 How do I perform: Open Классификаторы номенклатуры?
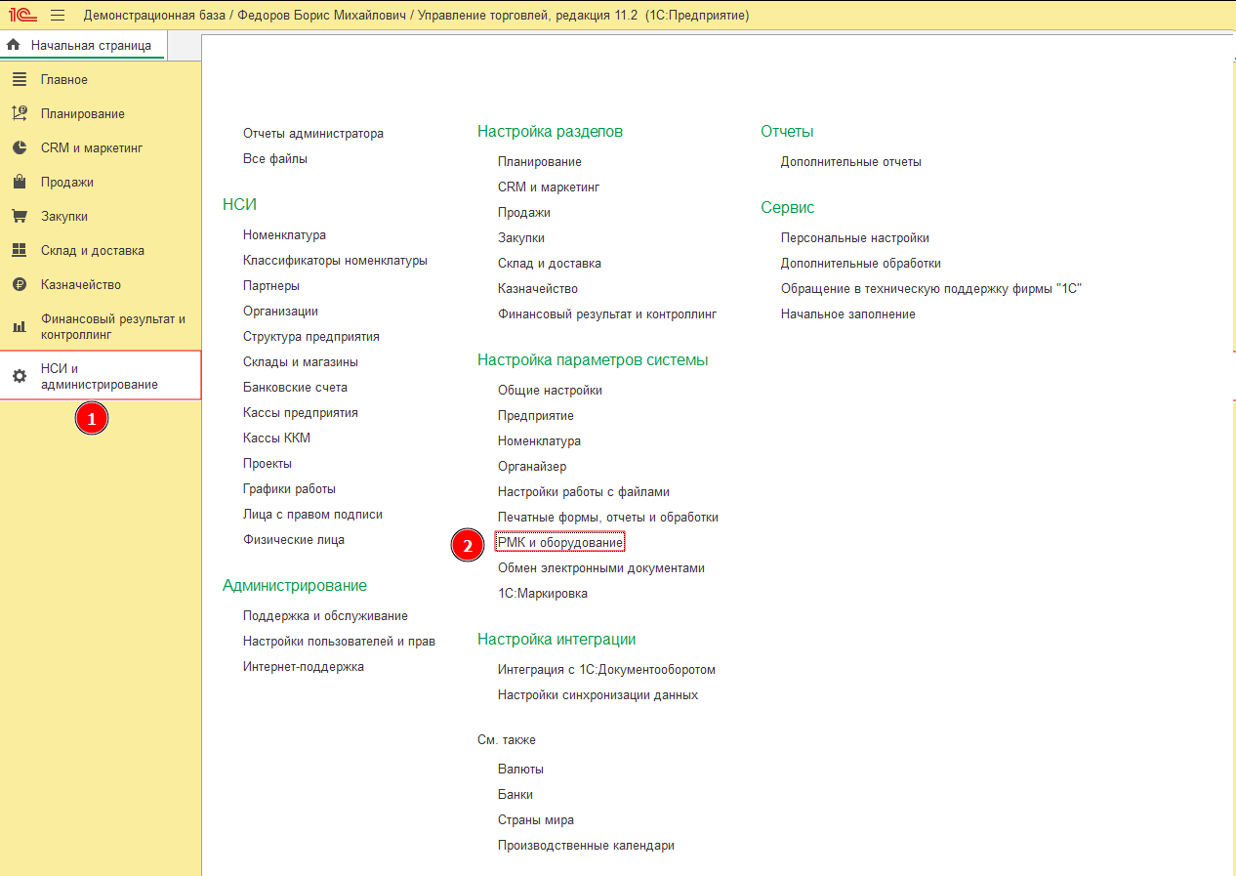click(x=335, y=261)
